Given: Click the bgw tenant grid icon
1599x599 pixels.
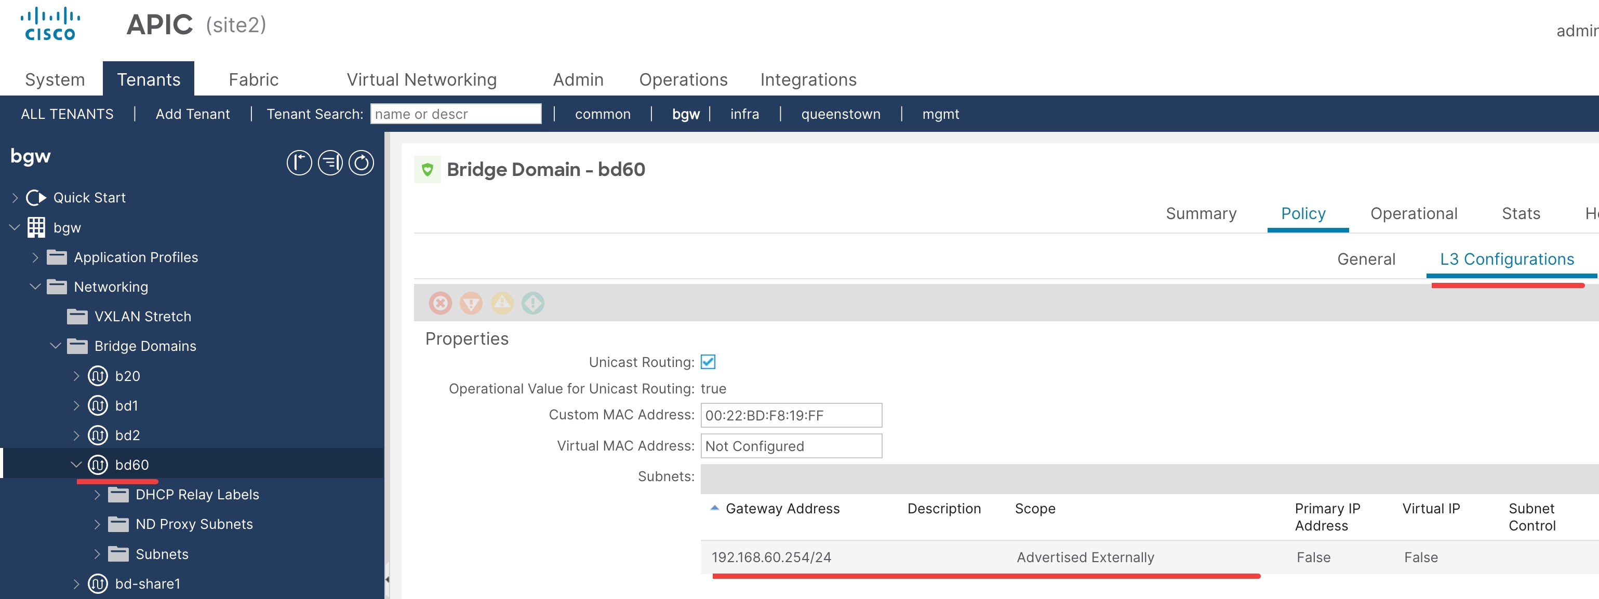Looking at the screenshot, I should click(36, 227).
